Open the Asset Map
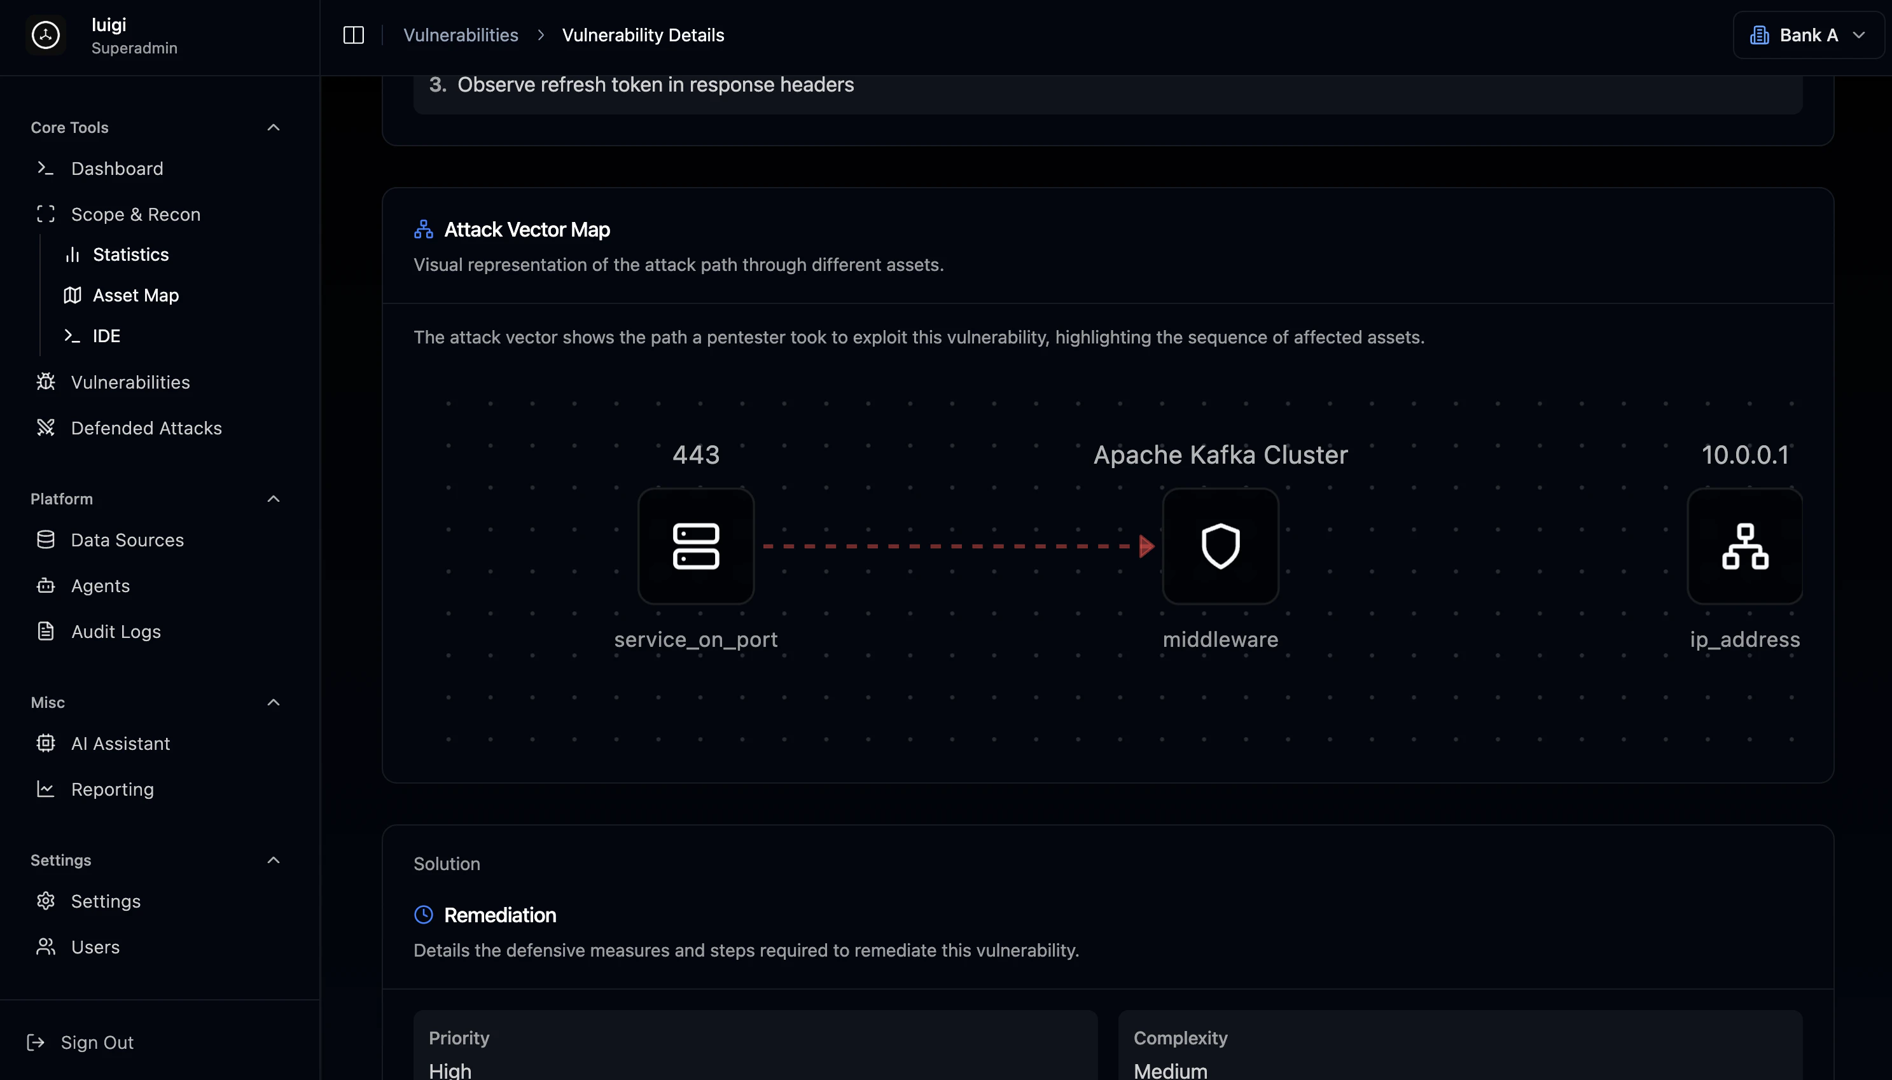Image resolution: width=1892 pixels, height=1080 pixels. point(136,295)
